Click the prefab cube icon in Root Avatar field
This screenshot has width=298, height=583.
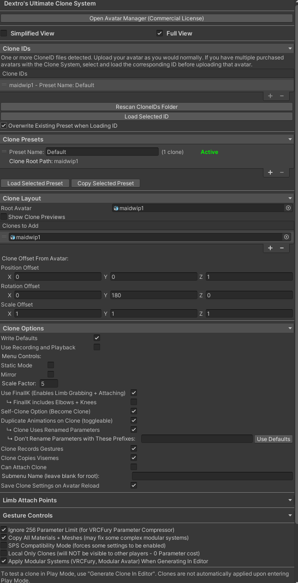click(116, 208)
